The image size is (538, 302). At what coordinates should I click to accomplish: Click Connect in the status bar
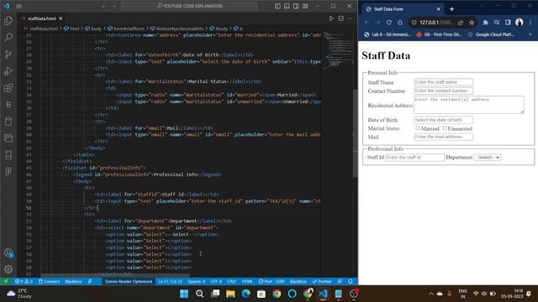point(49,282)
